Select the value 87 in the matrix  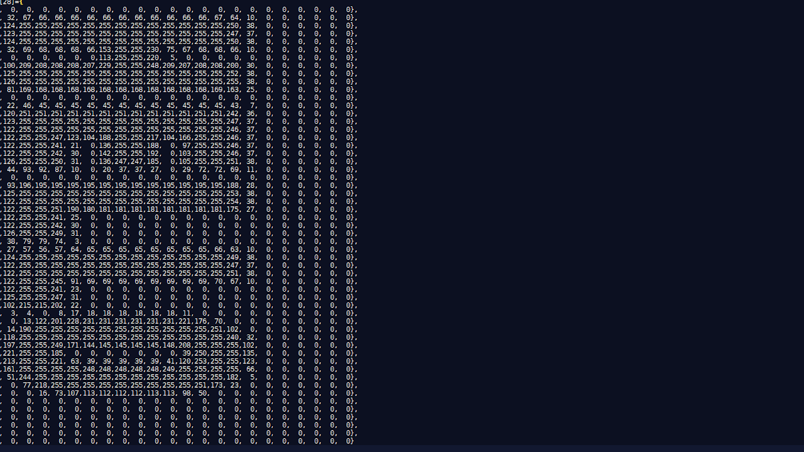[60, 170]
